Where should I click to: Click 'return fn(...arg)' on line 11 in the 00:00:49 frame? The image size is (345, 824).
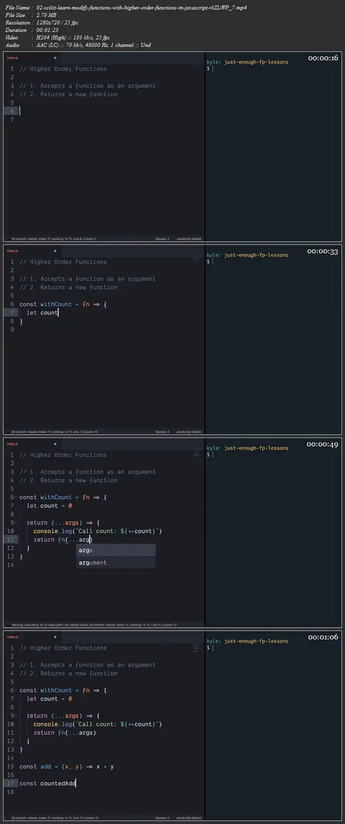click(63, 540)
